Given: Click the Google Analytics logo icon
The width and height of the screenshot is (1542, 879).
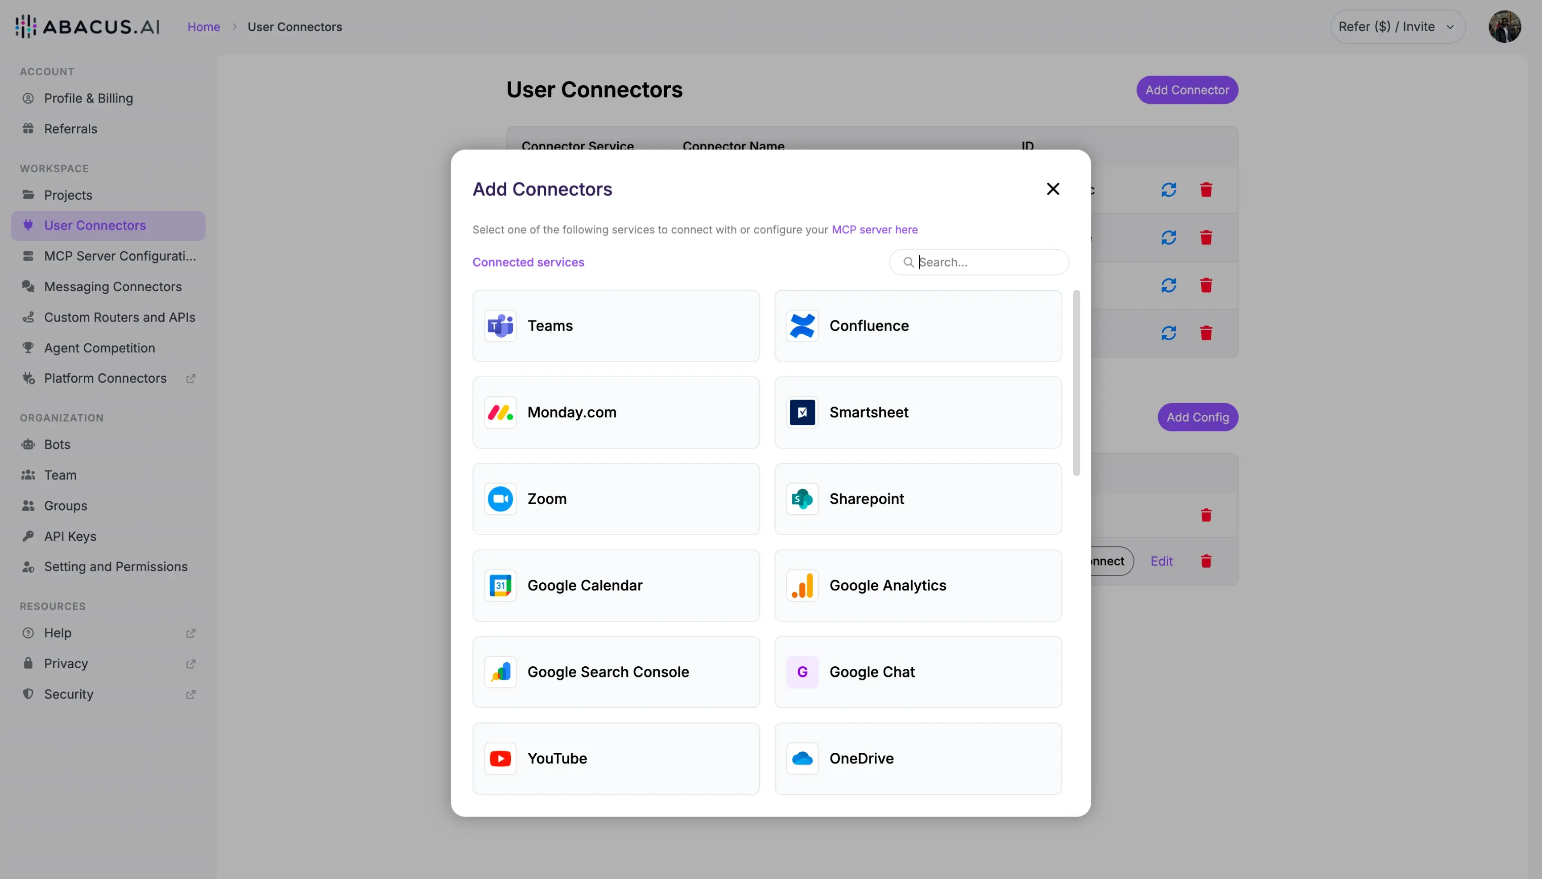Looking at the screenshot, I should click(802, 586).
